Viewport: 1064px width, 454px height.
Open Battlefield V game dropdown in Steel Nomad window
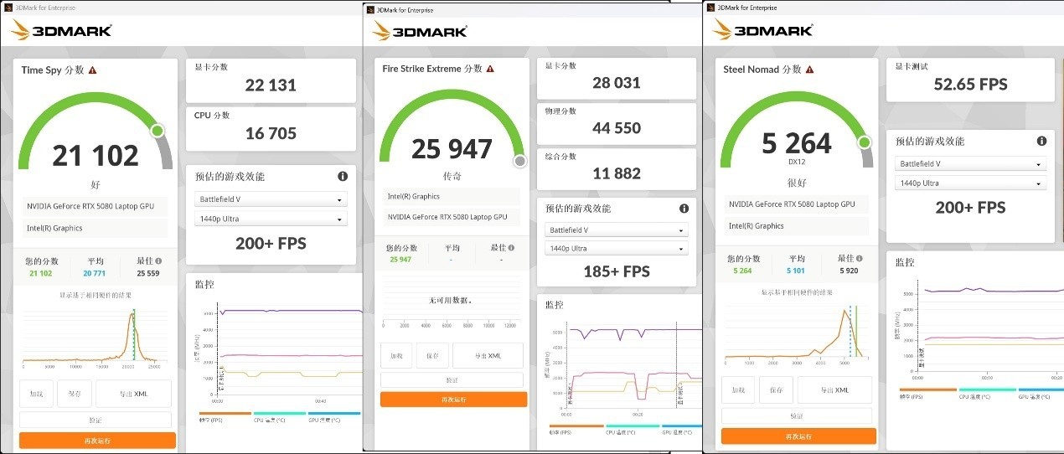tap(971, 164)
